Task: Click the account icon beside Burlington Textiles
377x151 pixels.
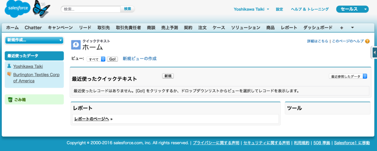Action: click(9, 74)
